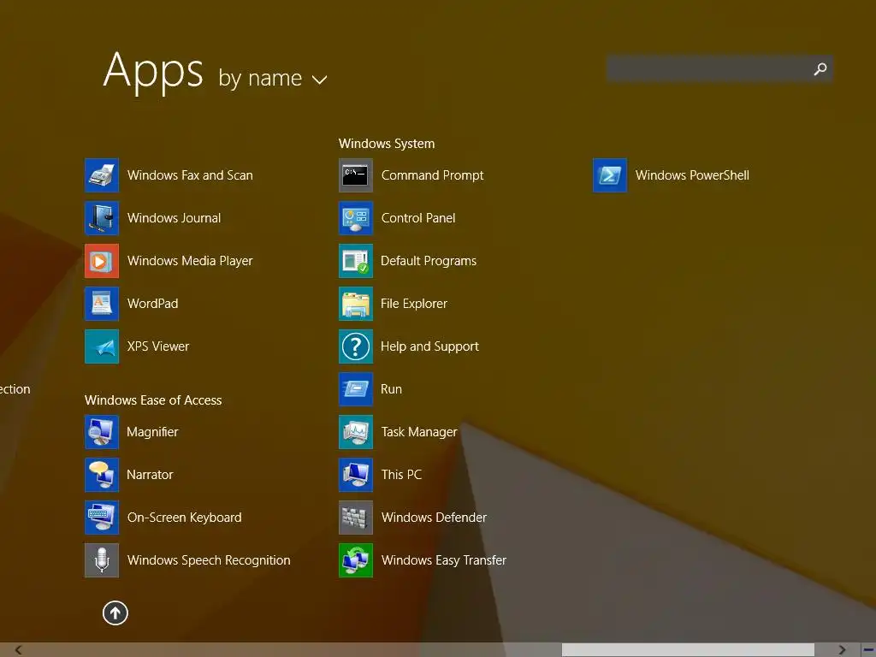Open the WordPad icon
876x657 pixels.
(x=102, y=304)
